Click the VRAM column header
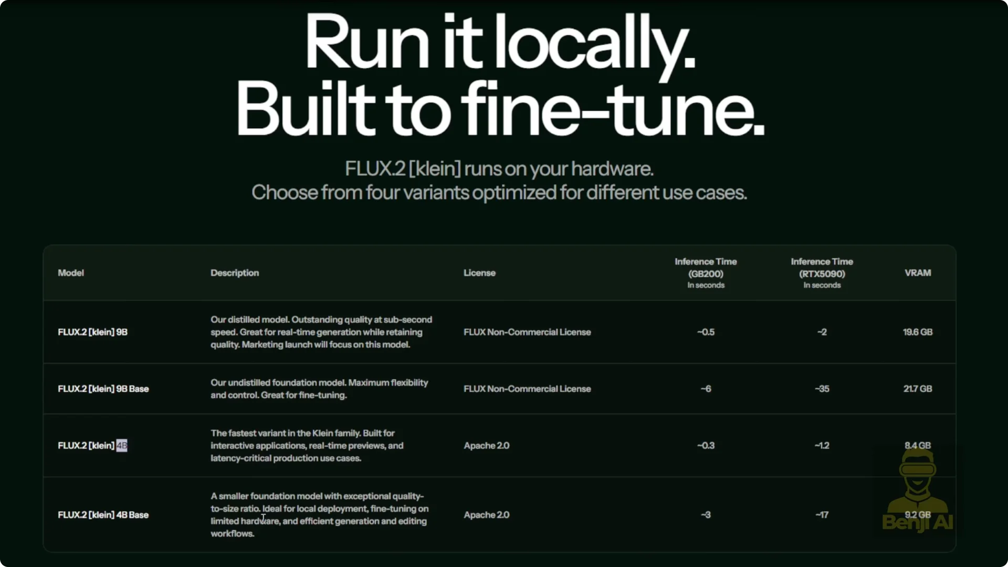The width and height of the screenshot is (1008, 567). click(x=917, y=273)
